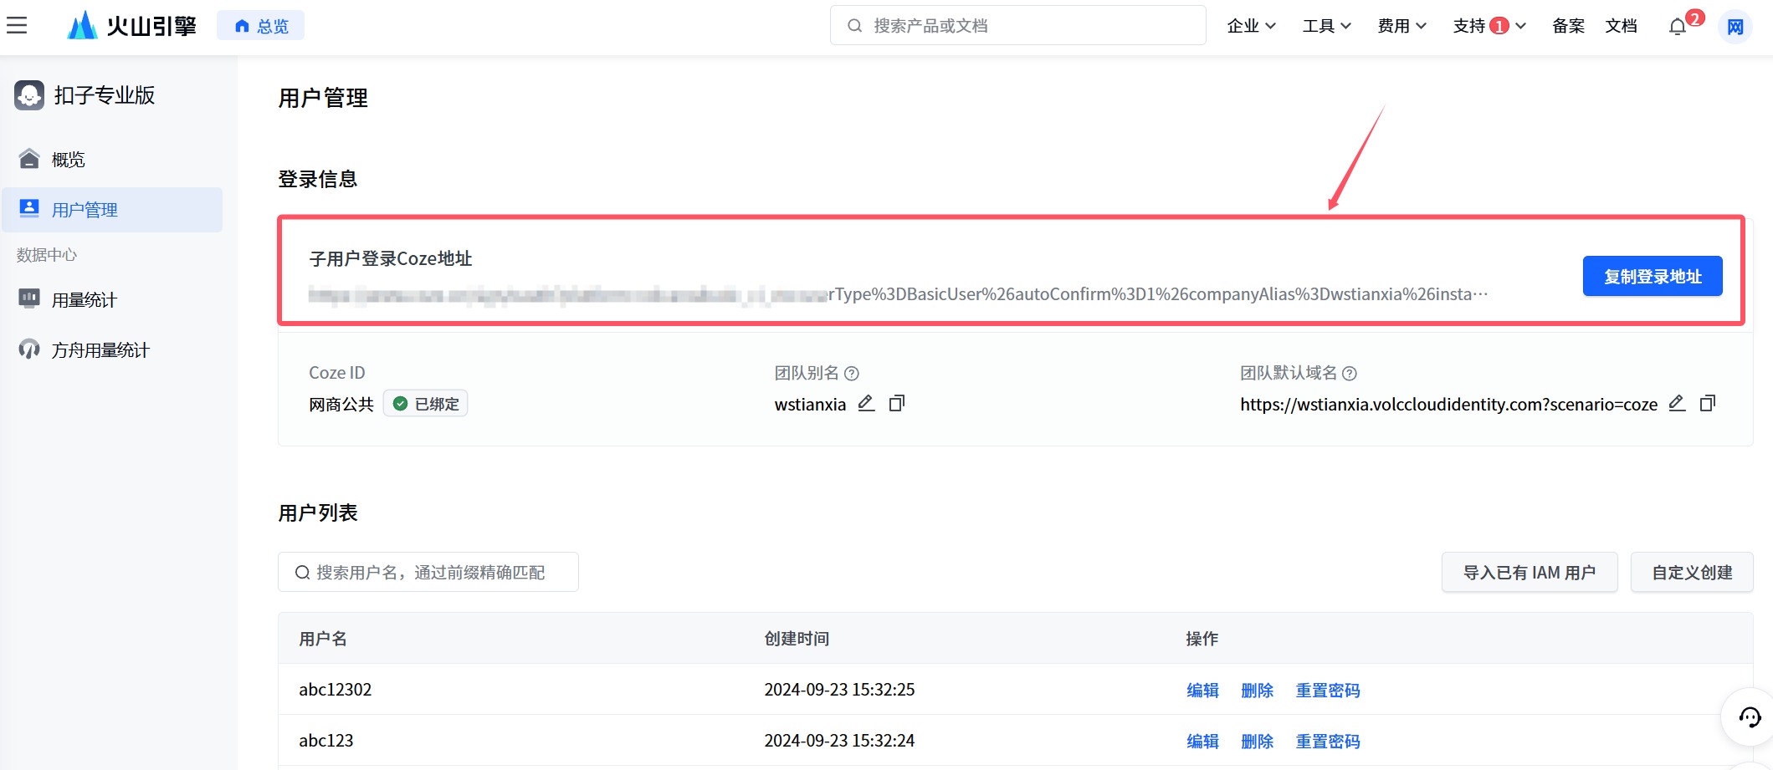
Task: Click the team default domain URL text
Action: 1448,405
